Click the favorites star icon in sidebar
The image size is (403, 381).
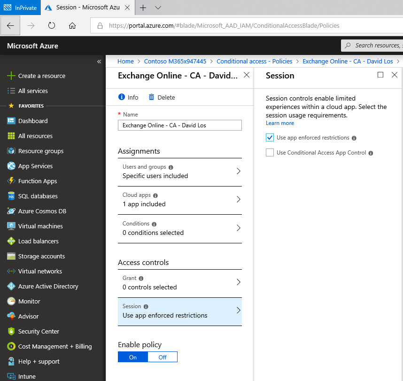point(11,106)
